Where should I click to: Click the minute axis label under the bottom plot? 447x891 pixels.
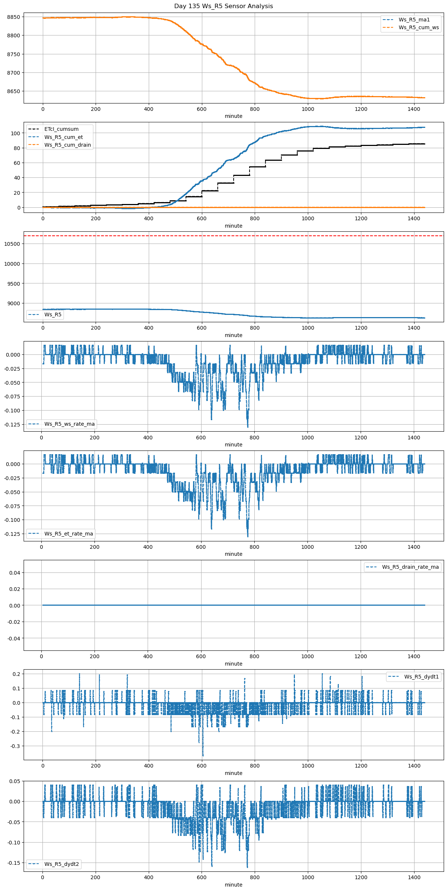point(234,885)
